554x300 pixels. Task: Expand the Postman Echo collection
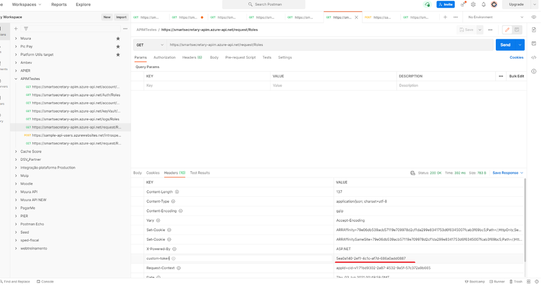click(16, 225)
